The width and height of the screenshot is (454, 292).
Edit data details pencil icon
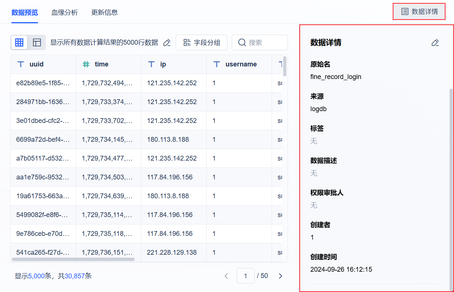point(435,43)
